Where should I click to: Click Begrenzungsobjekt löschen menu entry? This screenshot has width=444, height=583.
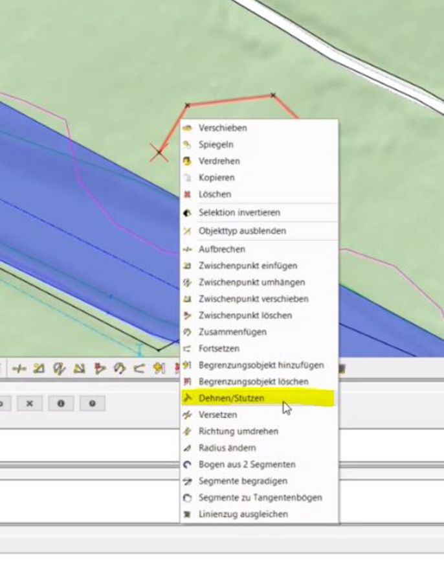(260, 382)
